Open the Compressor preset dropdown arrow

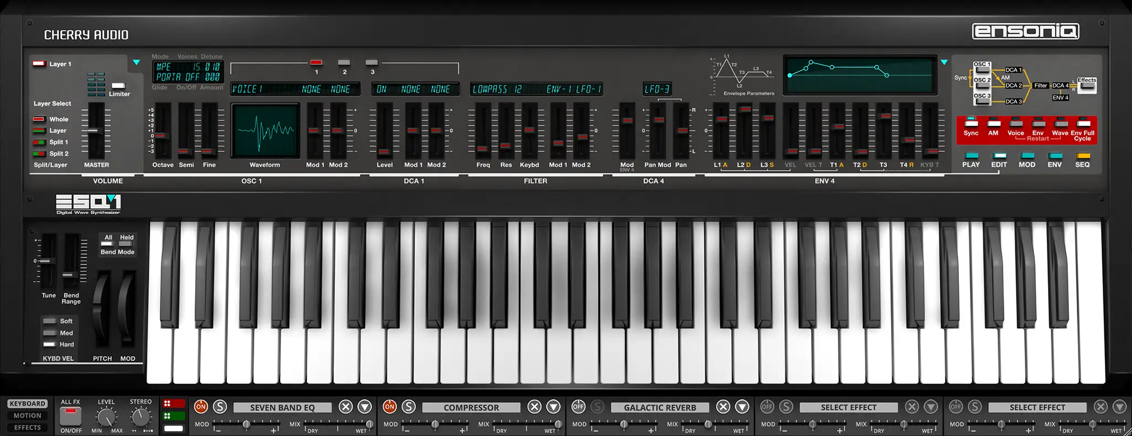(553, 407)
